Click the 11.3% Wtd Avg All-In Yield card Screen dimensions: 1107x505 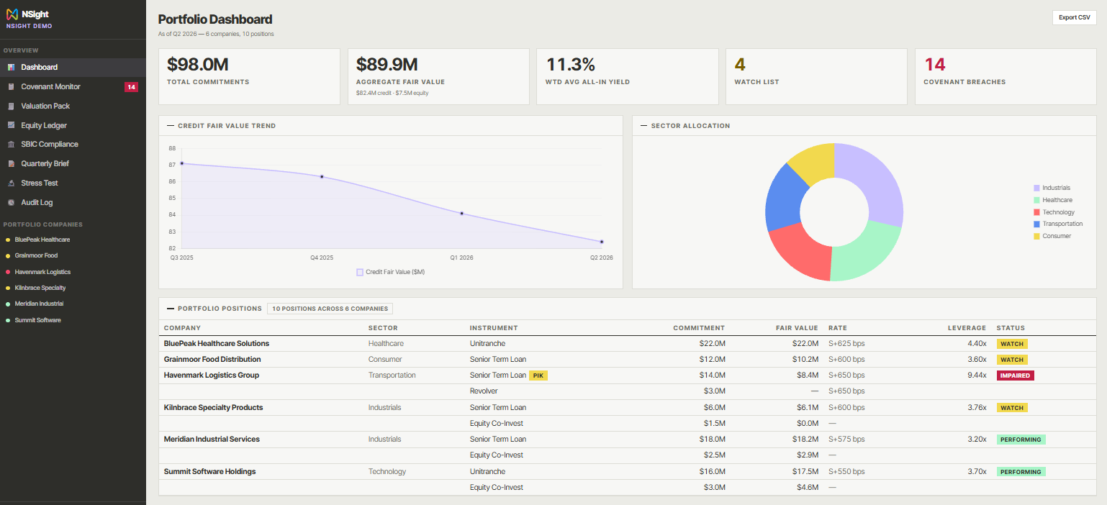coord(628,76)
